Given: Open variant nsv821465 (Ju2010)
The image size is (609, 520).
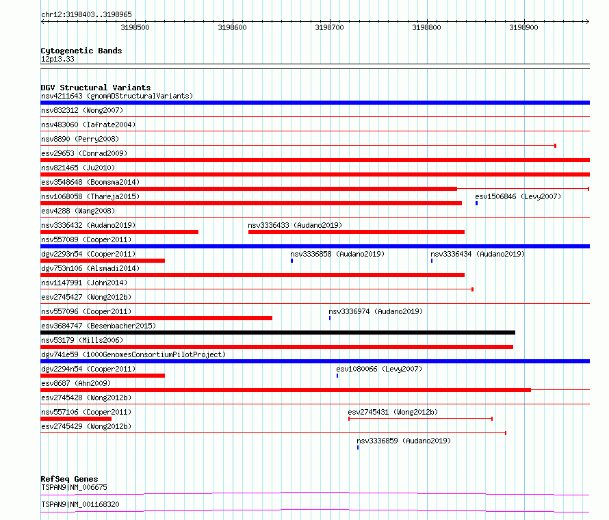Looking at the screenshot, I should click(78, 168).
